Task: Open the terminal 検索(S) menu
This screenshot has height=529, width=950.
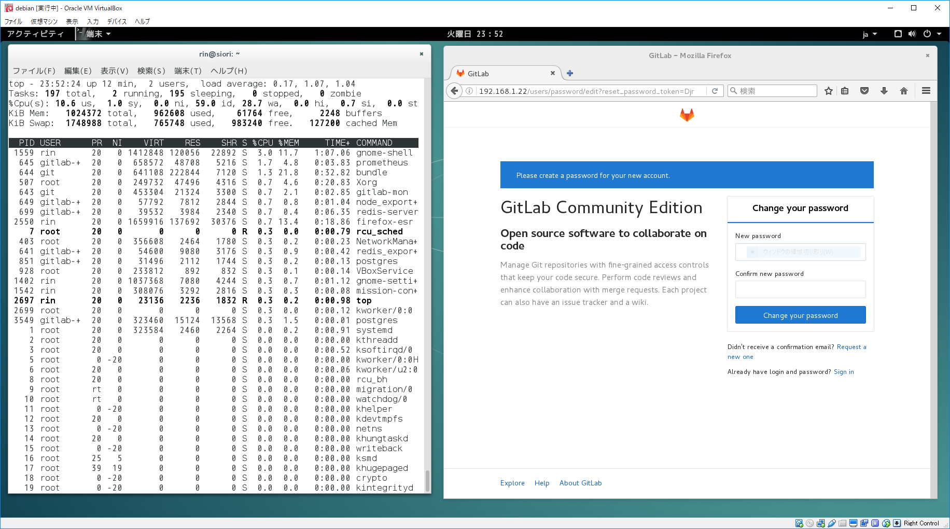Action: tap(151, 71)
